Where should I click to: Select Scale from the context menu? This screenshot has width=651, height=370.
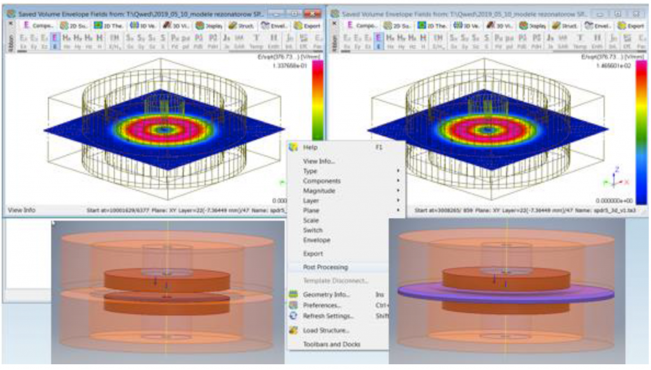311,221
